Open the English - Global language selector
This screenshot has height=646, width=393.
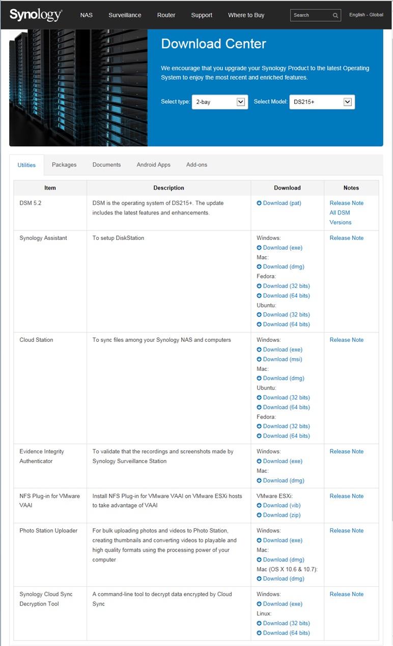[366, 15]
